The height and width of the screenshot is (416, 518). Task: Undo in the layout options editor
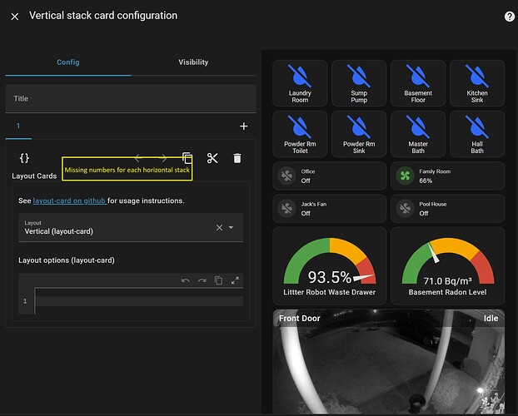pyautogui.click(x=185, y=281)
